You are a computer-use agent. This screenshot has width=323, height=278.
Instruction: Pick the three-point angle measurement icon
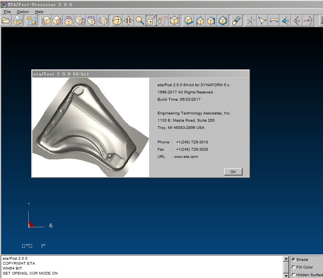coord(297,21)
